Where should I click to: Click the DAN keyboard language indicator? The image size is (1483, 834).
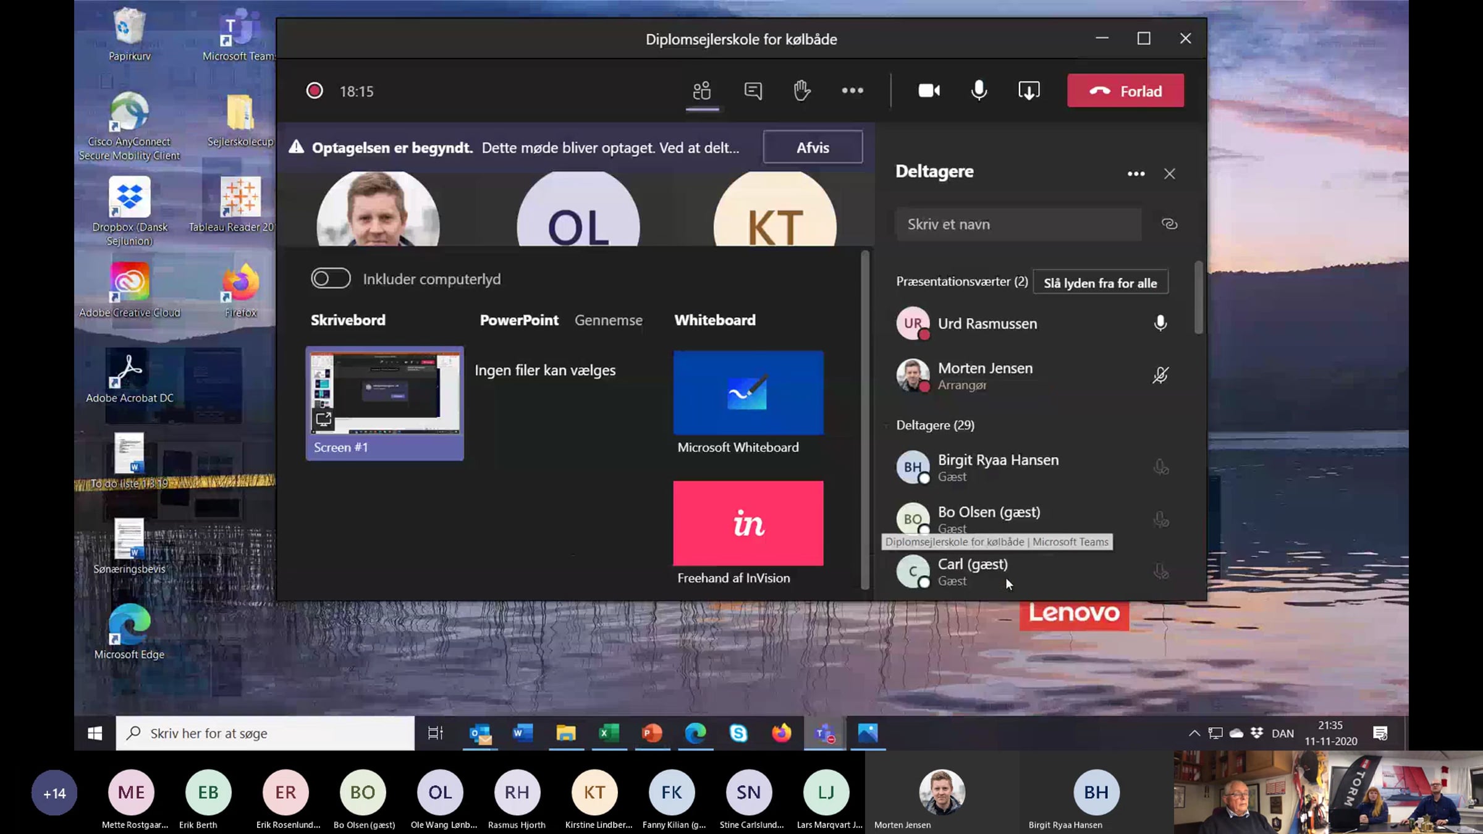[x=1283, y=733]
